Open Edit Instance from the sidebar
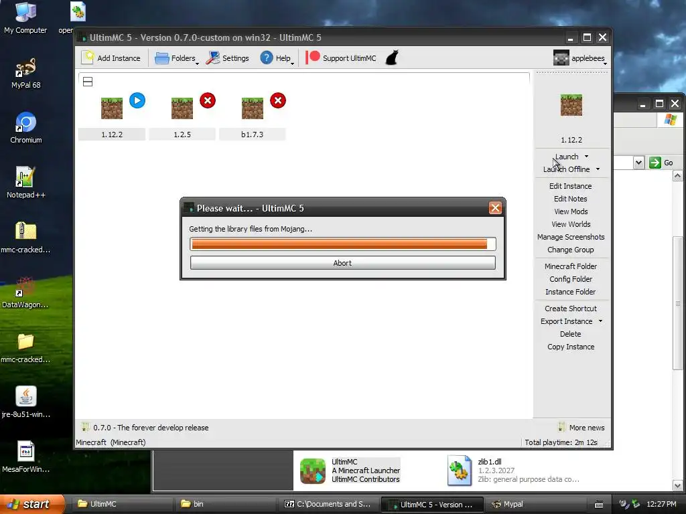The image size is (686, 514). tap(571, 186)
